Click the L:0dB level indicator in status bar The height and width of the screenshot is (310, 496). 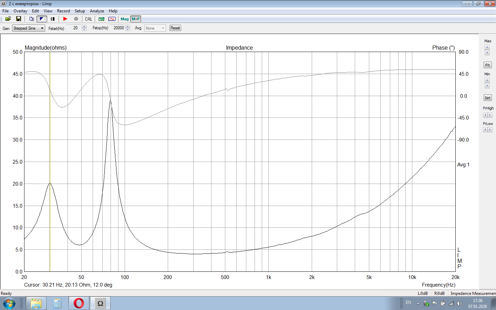click(x=423, y=293)
